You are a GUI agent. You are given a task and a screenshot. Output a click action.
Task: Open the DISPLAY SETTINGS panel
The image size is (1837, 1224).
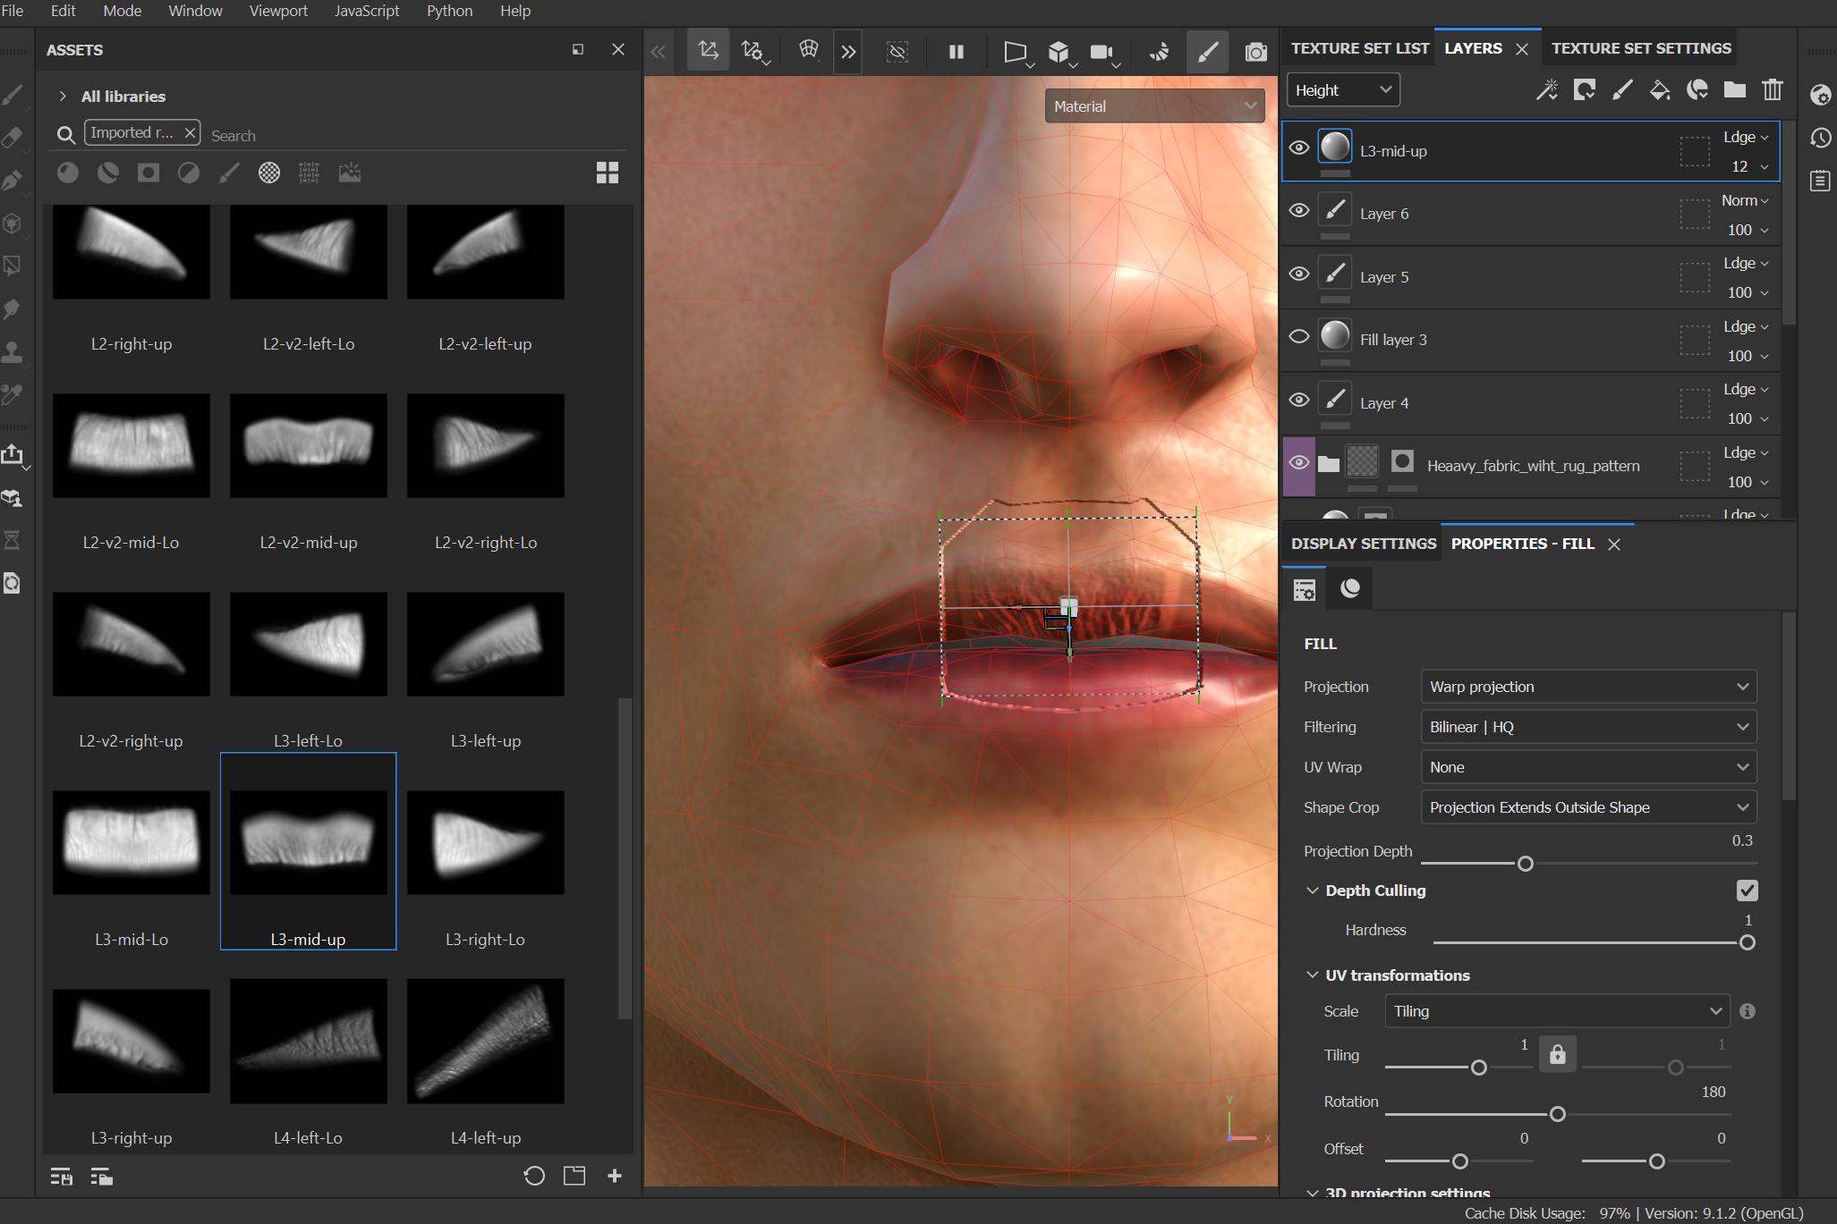point(1363,543)
